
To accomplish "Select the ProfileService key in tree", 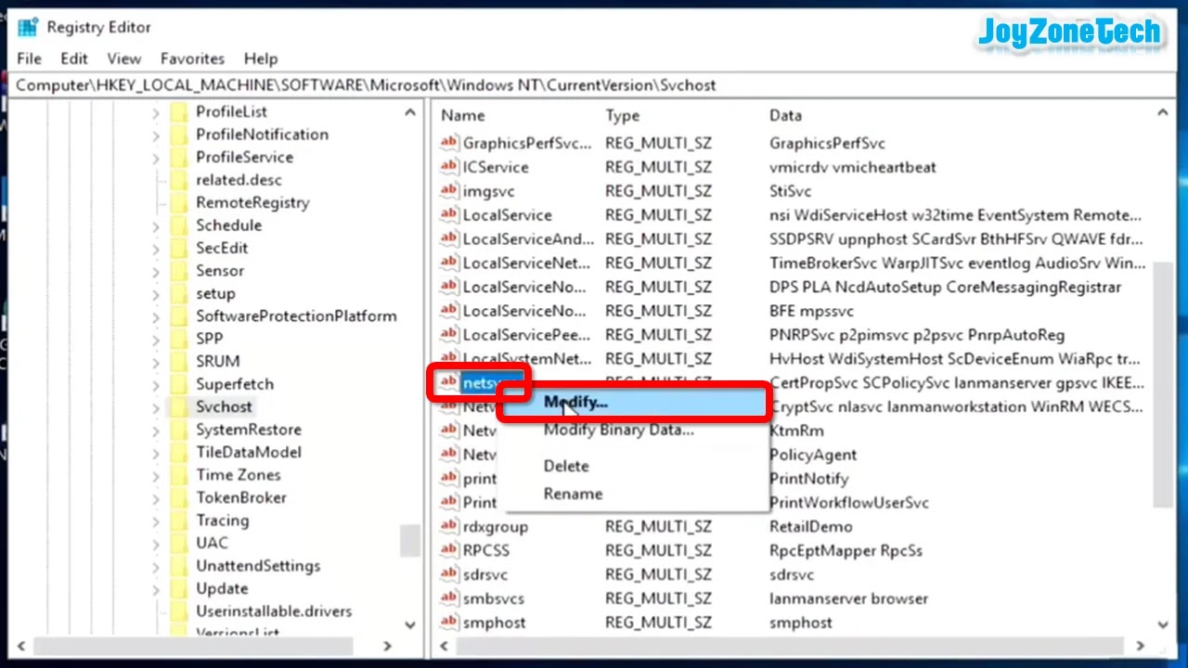I will tap(244, 157).
